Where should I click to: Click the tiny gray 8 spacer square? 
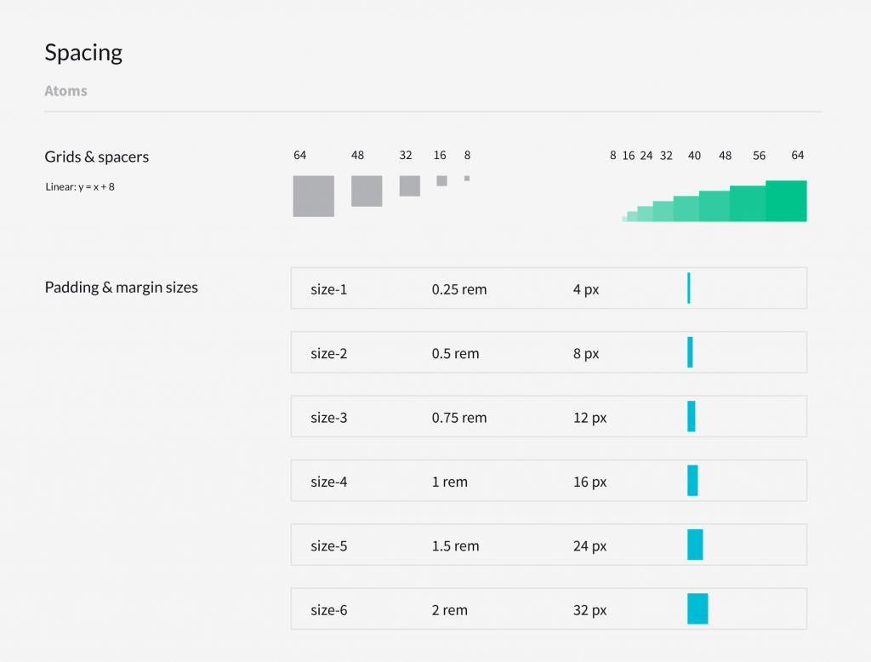(467, 179)
